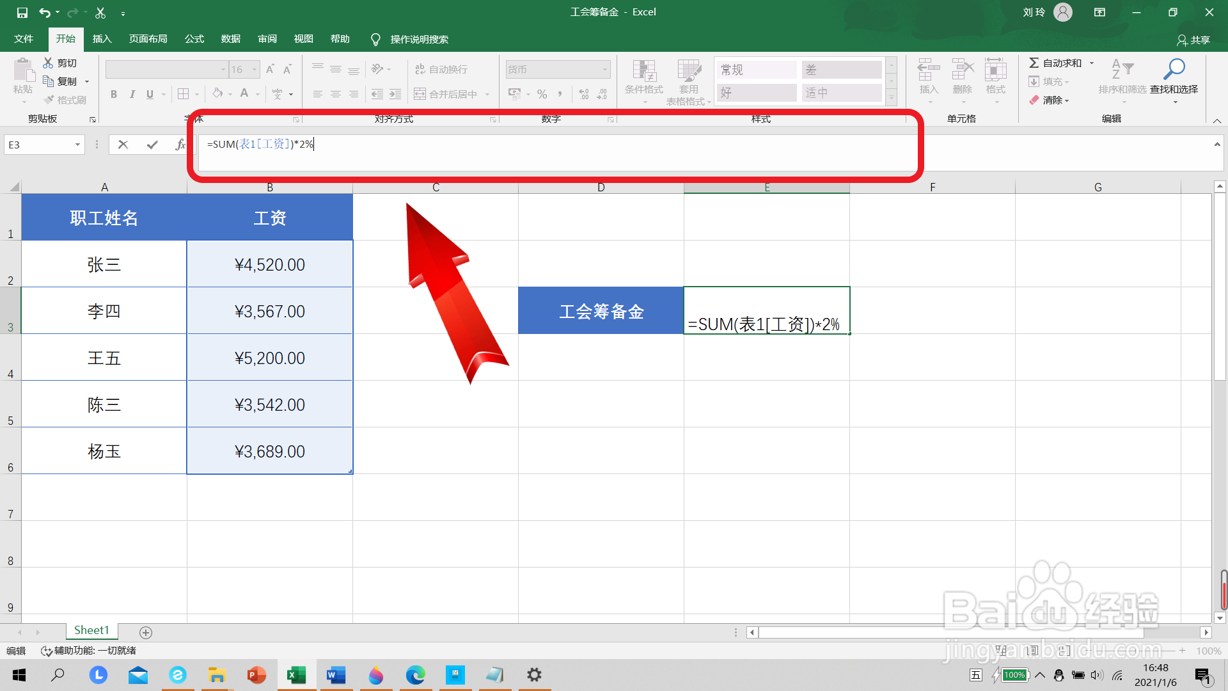The image size is (1228, 691).
Task: Select the Sheet1 tab
Action: tap(91, 630)
